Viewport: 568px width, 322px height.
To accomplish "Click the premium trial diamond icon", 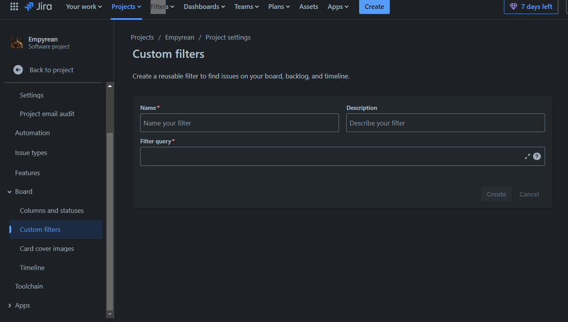I will pyautogui.click(x=513, y=6).
